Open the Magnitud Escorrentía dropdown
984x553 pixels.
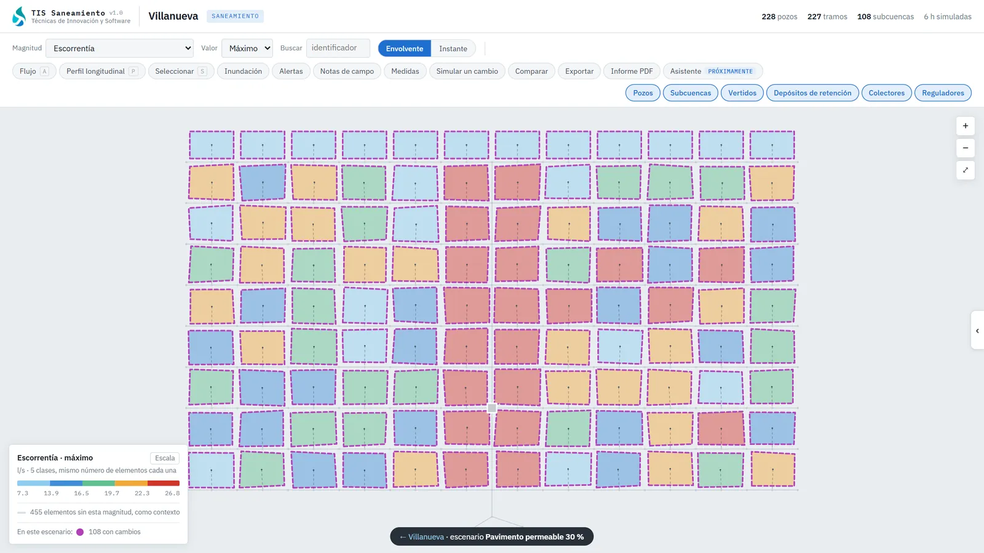point(120,48)
